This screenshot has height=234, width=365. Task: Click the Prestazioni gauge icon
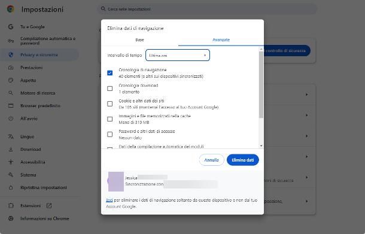pos(11,68)
